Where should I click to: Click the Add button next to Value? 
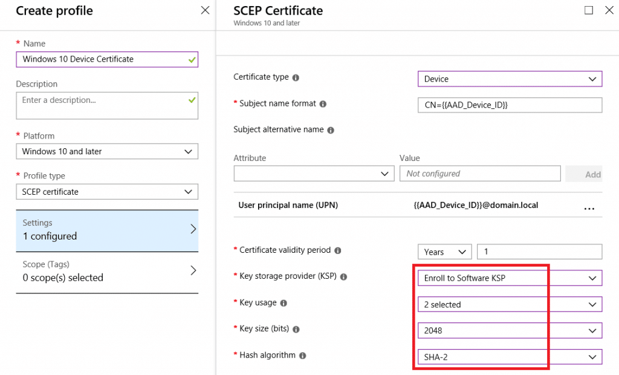pyautogui.click(x=595, y=174)
